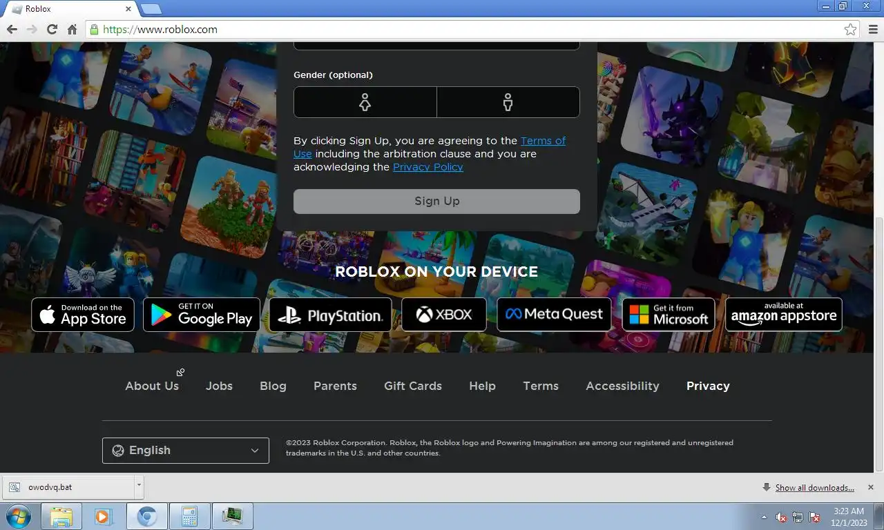Open the Jobs footer link

(x=219, y=386)
